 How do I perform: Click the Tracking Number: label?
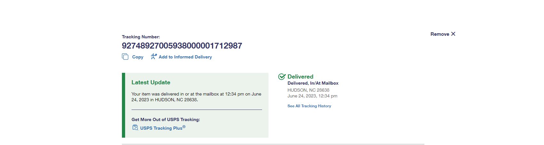pyautogui.click(x=141, y=37)
